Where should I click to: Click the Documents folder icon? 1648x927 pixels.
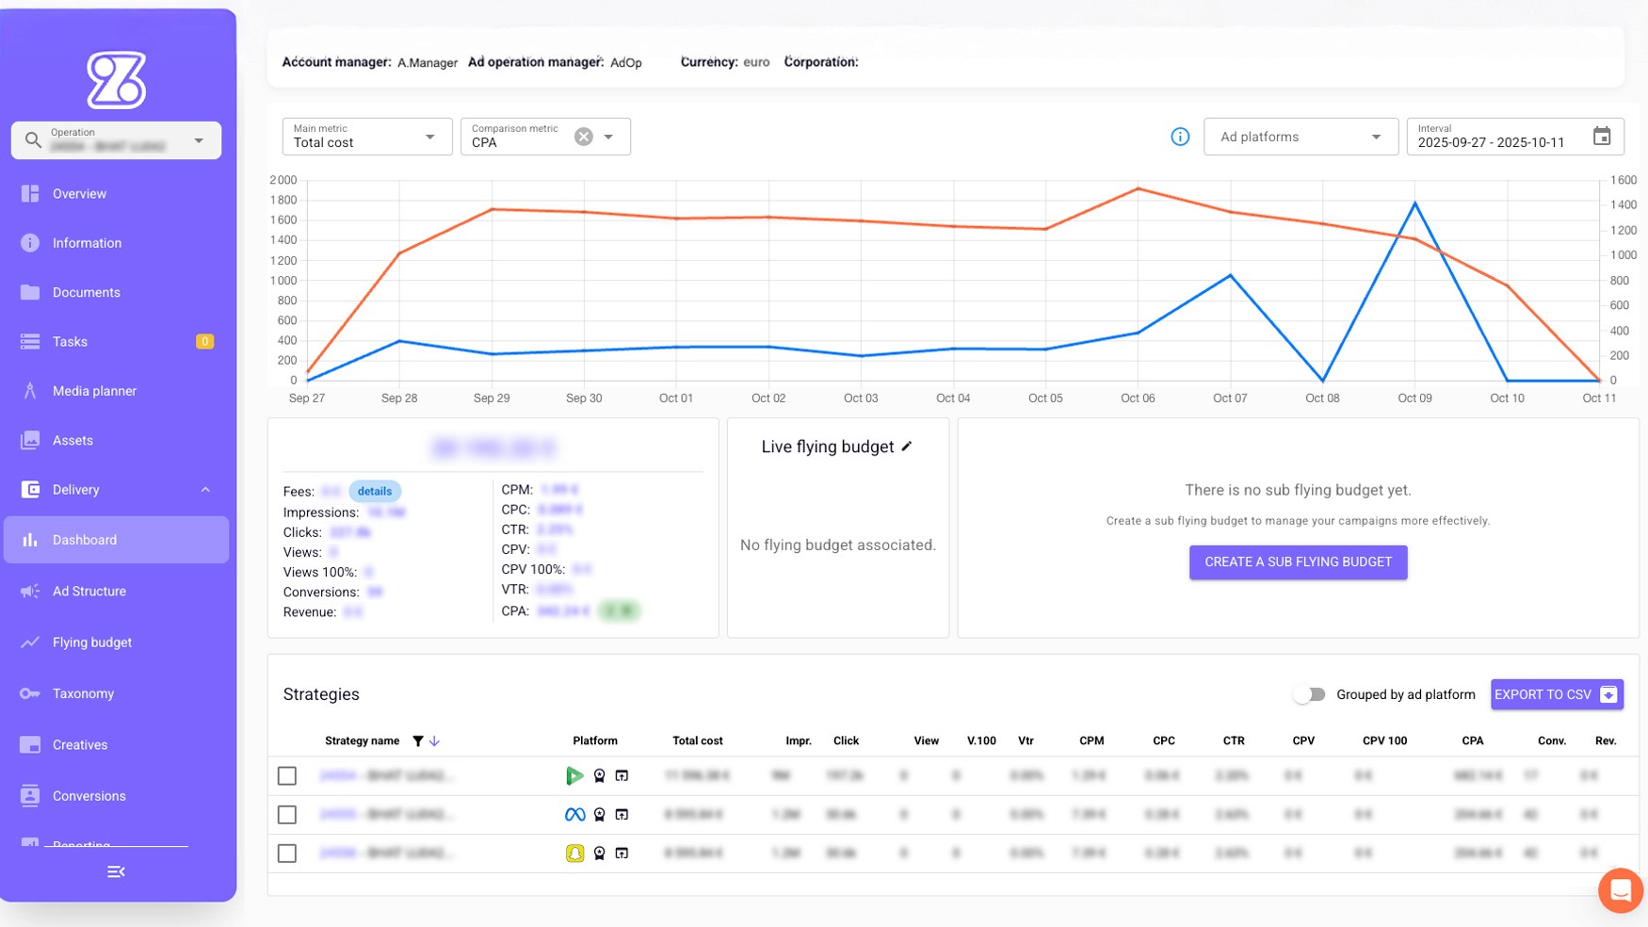30,292
